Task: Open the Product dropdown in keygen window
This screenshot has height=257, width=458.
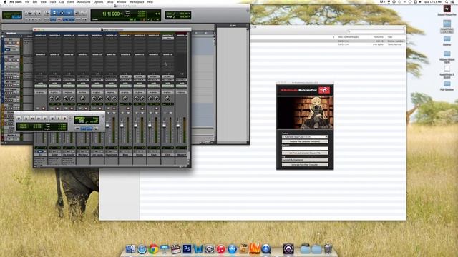Action: click(x=305, y=136)
